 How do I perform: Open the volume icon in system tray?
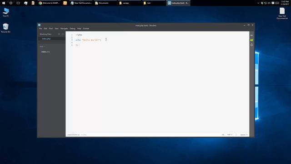269,3
